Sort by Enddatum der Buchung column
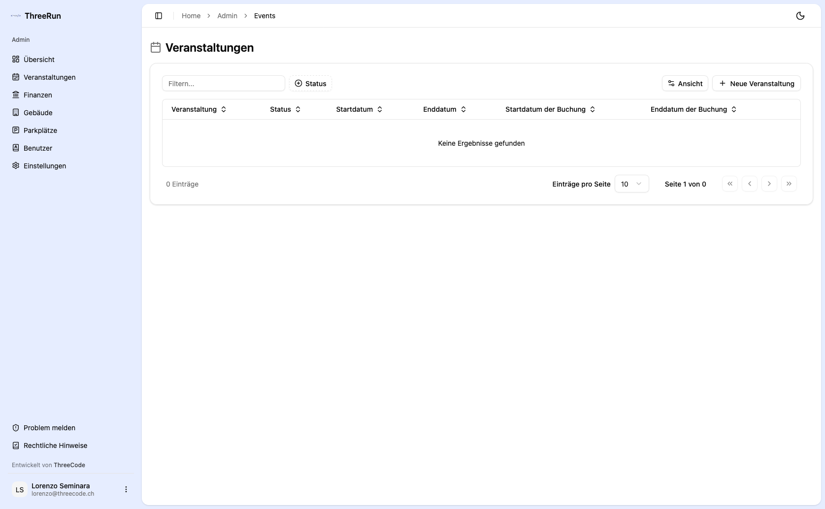The image size is (825, 509). 693,109
